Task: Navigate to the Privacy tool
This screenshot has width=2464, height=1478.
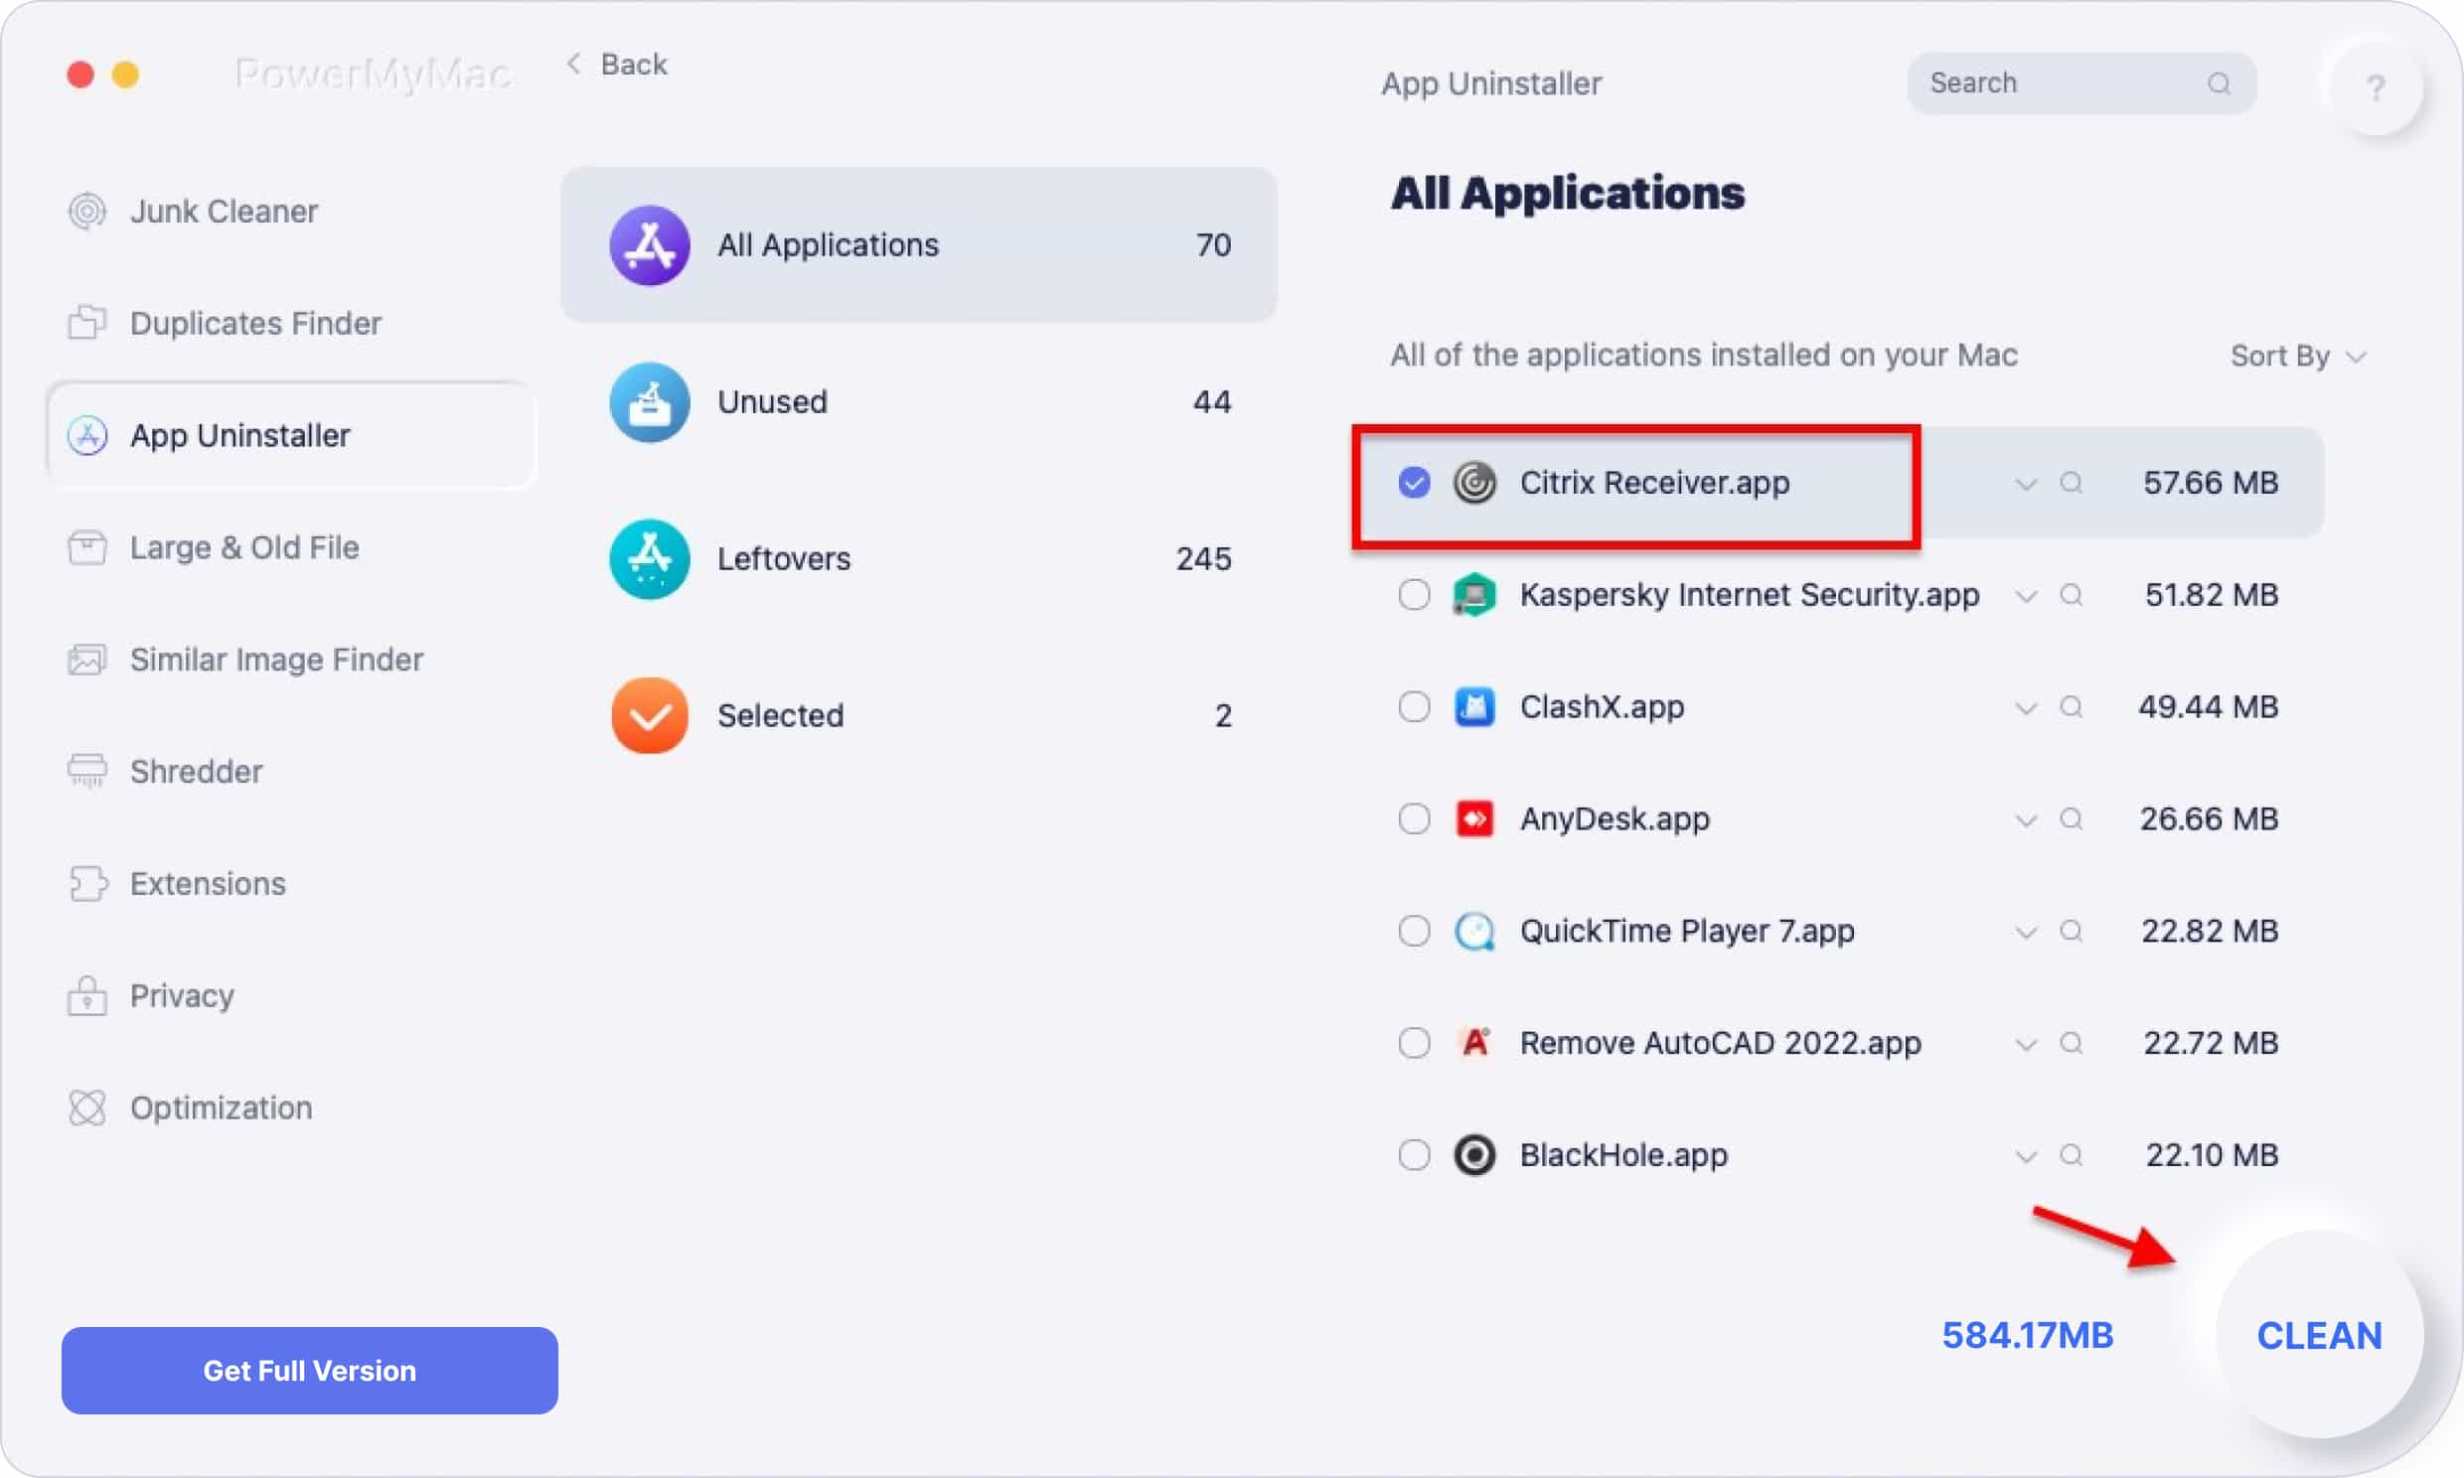Action: 181,996
